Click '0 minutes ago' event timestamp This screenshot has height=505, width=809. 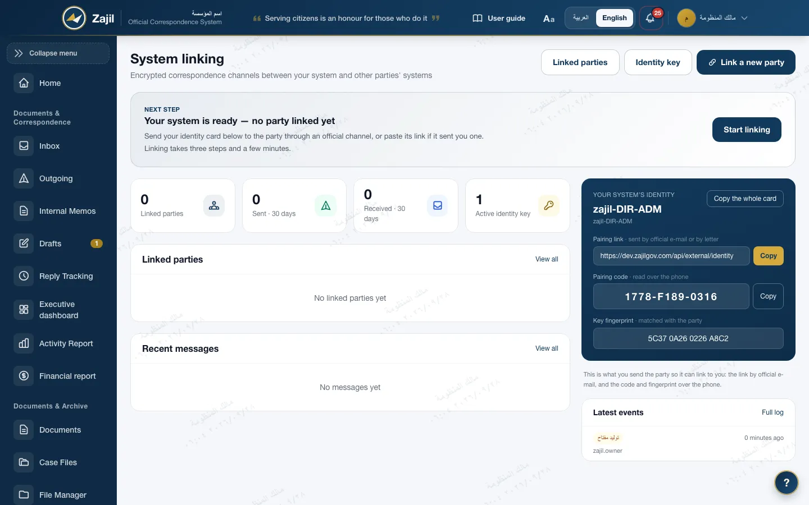(763, 438)
